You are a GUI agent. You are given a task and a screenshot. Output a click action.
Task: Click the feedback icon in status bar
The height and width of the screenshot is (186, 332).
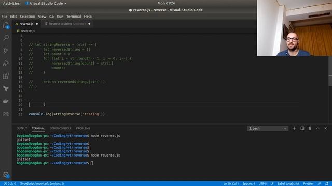click(x=320, y=184)
